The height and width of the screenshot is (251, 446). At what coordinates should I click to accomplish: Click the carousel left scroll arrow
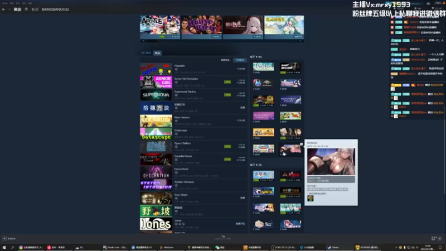[143, 41]
